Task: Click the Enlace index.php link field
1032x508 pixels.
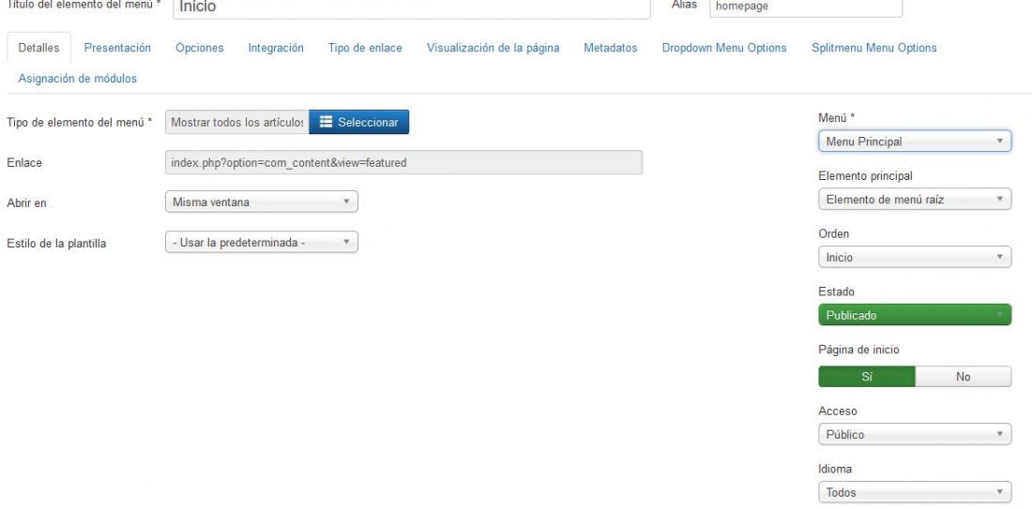Action: pos(403,163)
